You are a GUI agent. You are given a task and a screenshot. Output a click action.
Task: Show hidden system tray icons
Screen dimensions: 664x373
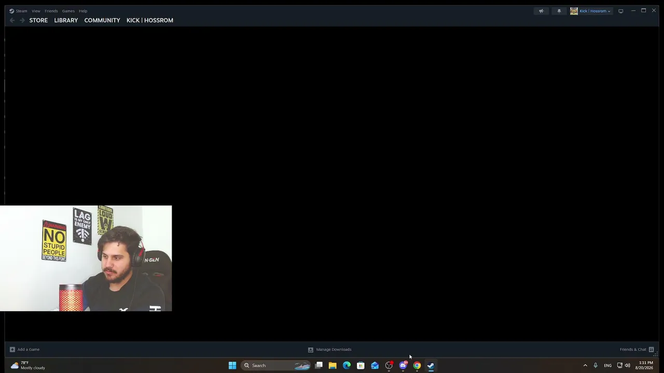click(585, 365)
